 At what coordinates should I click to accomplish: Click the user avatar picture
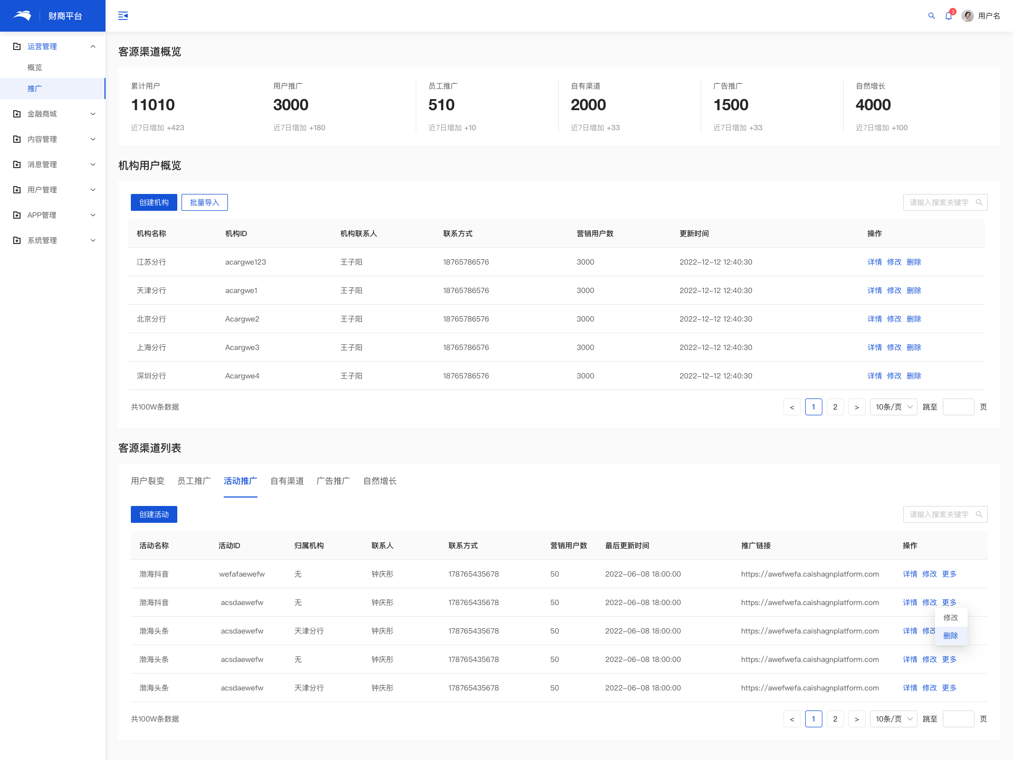(968, 16)
